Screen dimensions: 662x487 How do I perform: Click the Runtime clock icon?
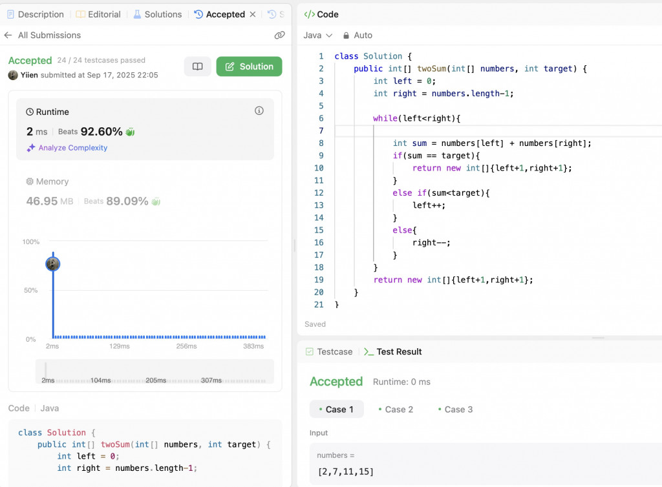(30, 112)
